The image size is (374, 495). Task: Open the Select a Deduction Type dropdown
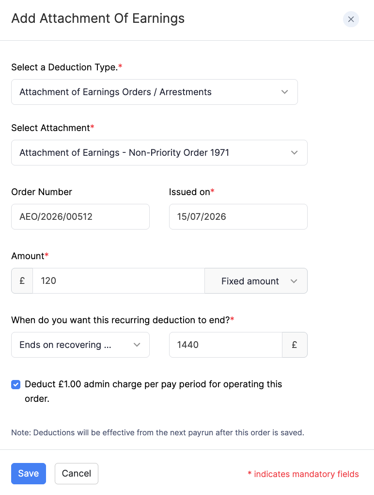click(x=155, y=92)
